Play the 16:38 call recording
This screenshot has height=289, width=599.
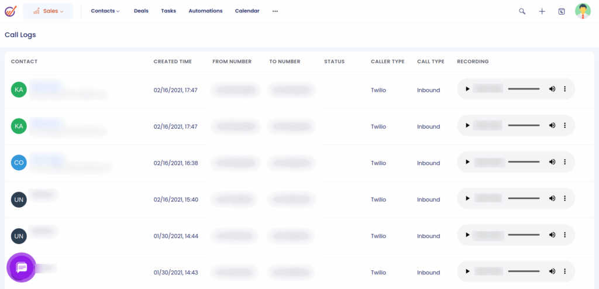coord(467,162)
